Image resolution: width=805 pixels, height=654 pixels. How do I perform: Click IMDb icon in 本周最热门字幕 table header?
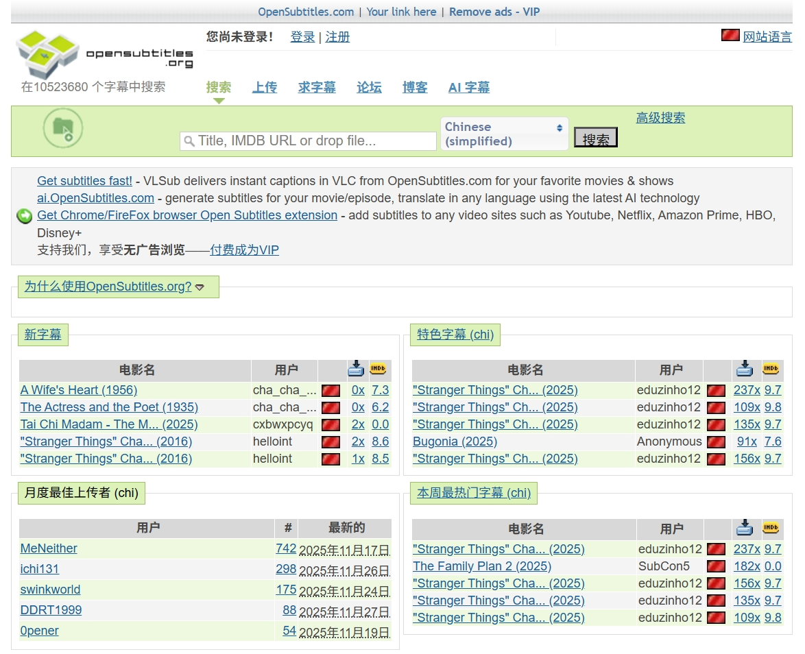pyautogui.click(x=771, y=528)
